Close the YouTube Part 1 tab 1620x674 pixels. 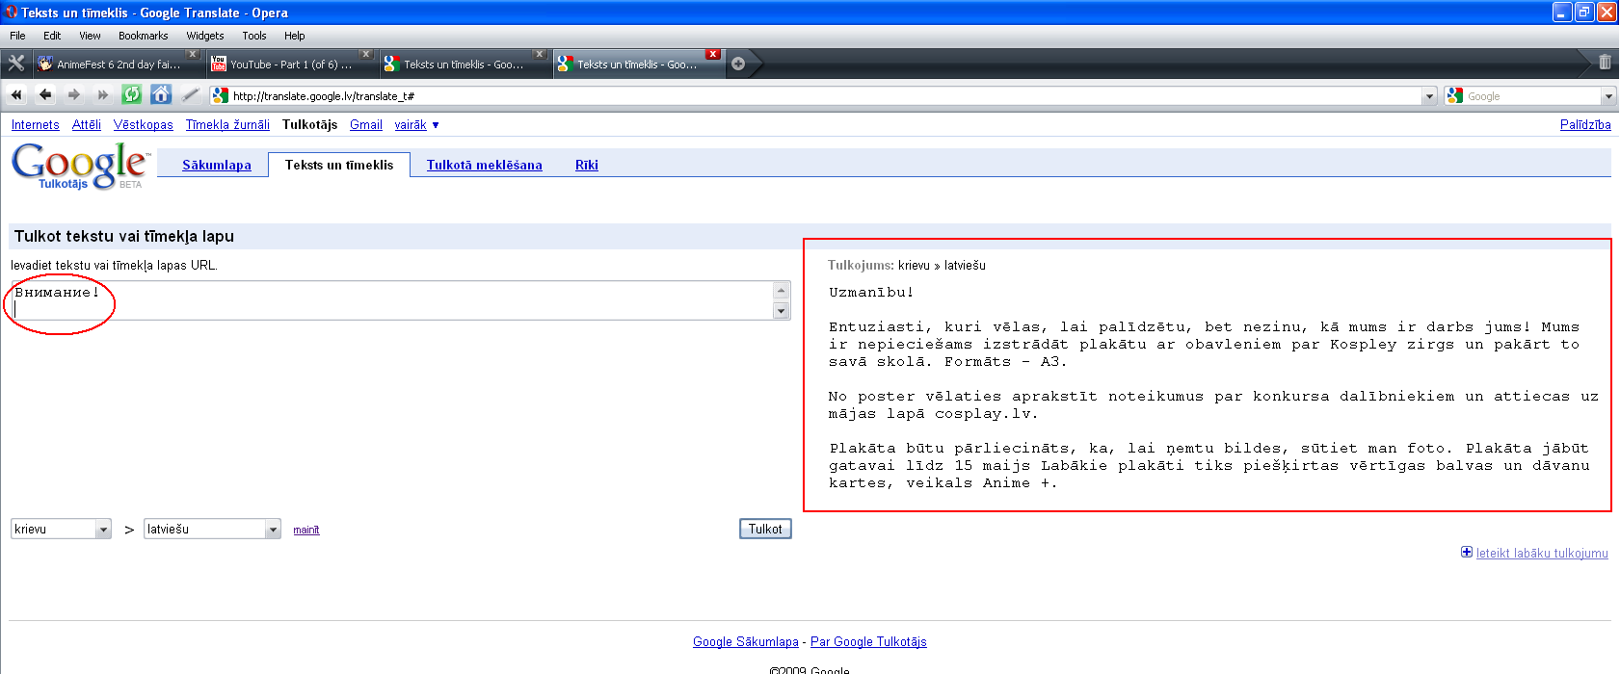366,54
